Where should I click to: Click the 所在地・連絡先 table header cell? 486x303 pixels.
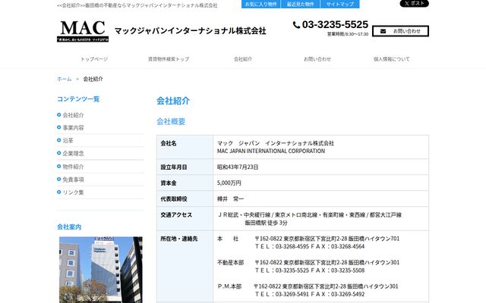tap(185, 267)
